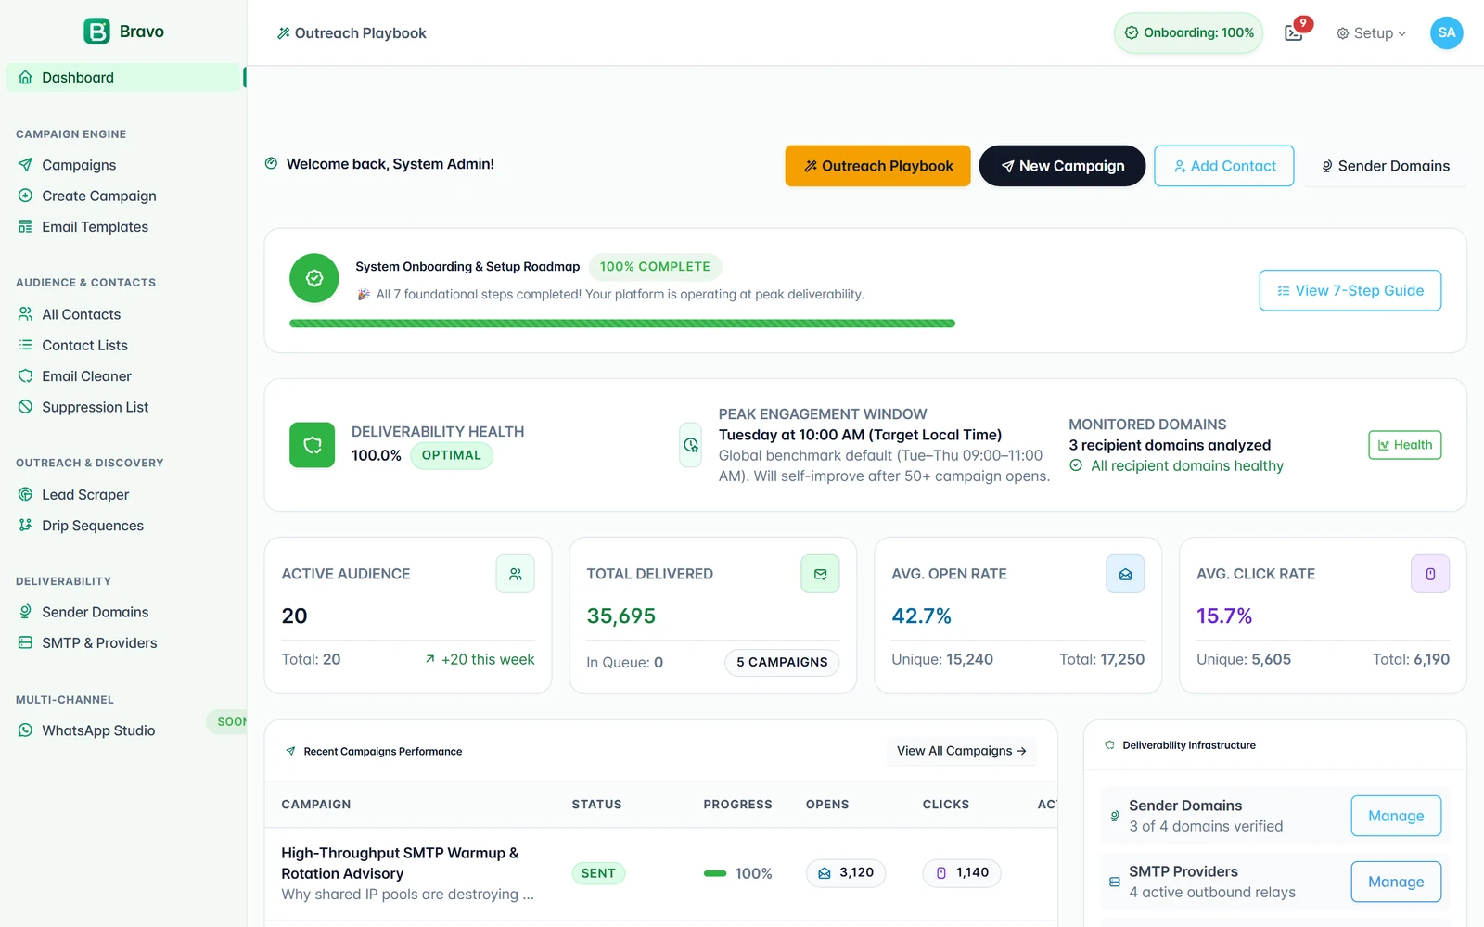Image resolution: width=1484 pixels, height=927 pixels.
Task: Open Dashboard in the sidebar
Action: click(x=124, y=77)
